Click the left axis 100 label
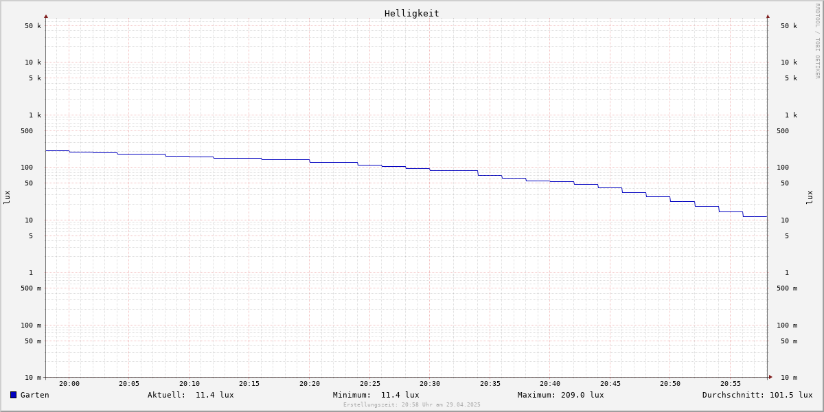824x412 pixels. coord(27,168)
